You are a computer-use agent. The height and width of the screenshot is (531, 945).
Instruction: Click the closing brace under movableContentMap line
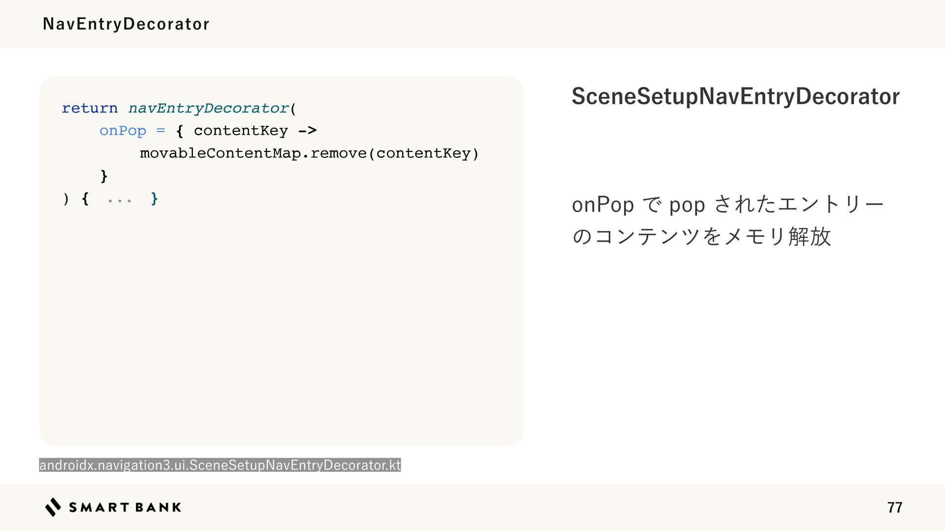[x=104, y=176]
